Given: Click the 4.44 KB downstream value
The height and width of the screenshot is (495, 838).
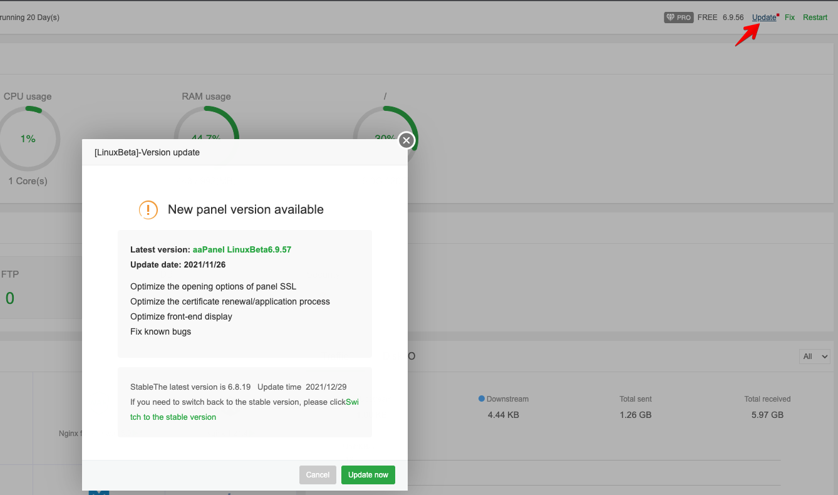Looking at the screenshot, I should (x=504, y=415).
